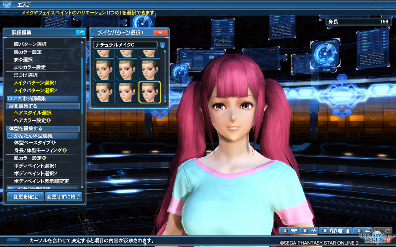The image size is (396, 247).
Task: Click the ナチュラルメイクC name field
Action: coord(125,45)
